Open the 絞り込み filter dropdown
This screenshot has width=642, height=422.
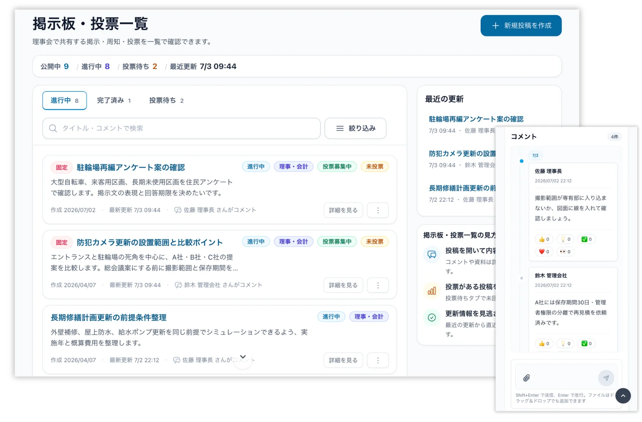(355, 128)
